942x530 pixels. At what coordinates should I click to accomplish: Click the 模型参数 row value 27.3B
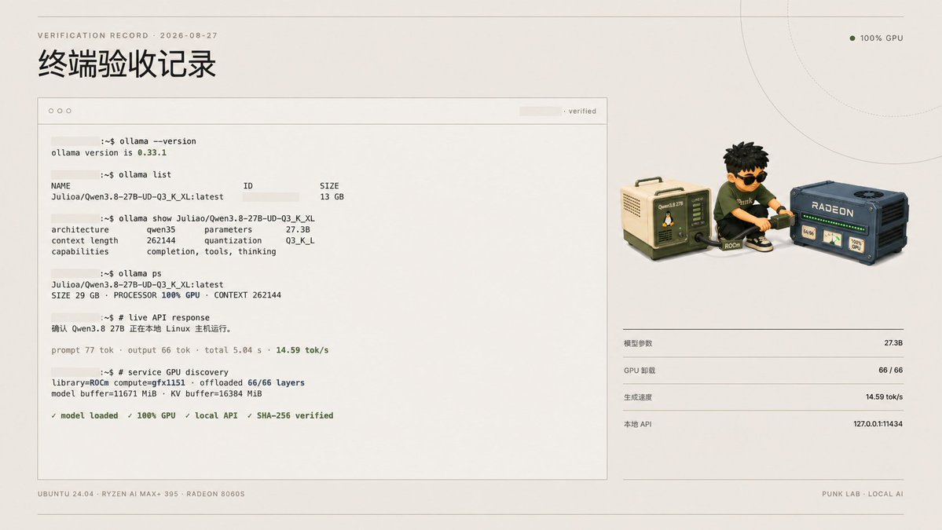[893, 342]
